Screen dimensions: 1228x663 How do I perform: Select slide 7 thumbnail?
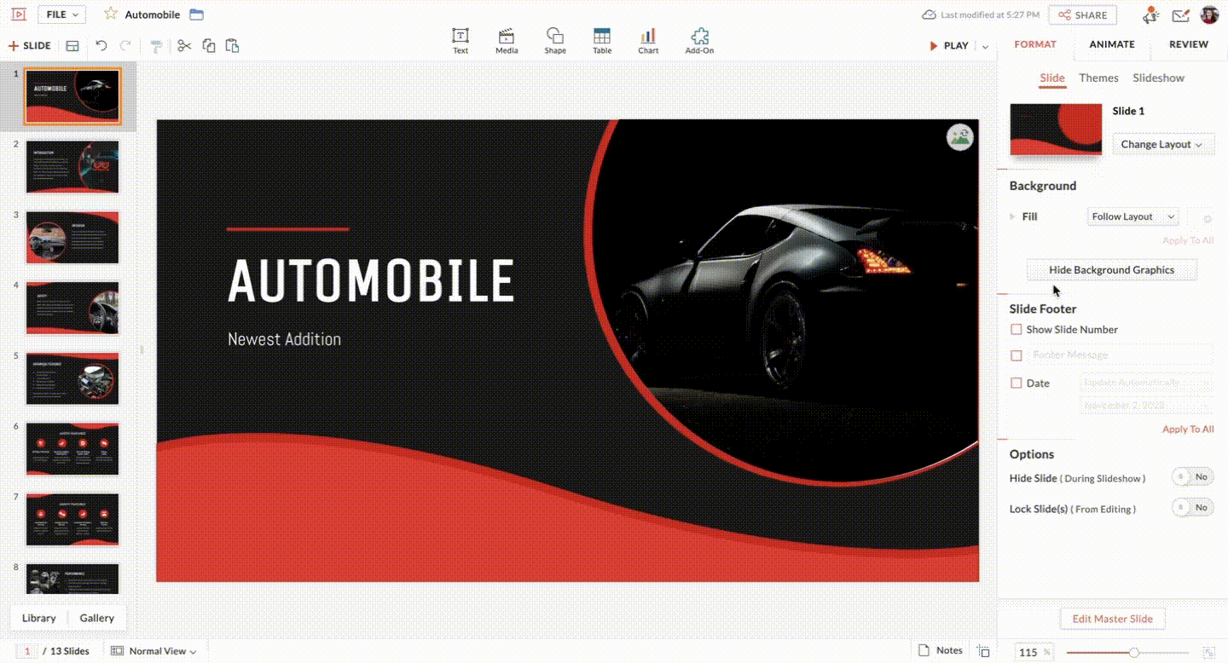pos(72,518)
